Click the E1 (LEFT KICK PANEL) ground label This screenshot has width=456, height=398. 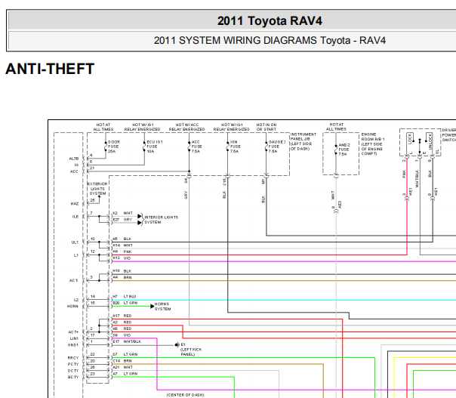191,350
